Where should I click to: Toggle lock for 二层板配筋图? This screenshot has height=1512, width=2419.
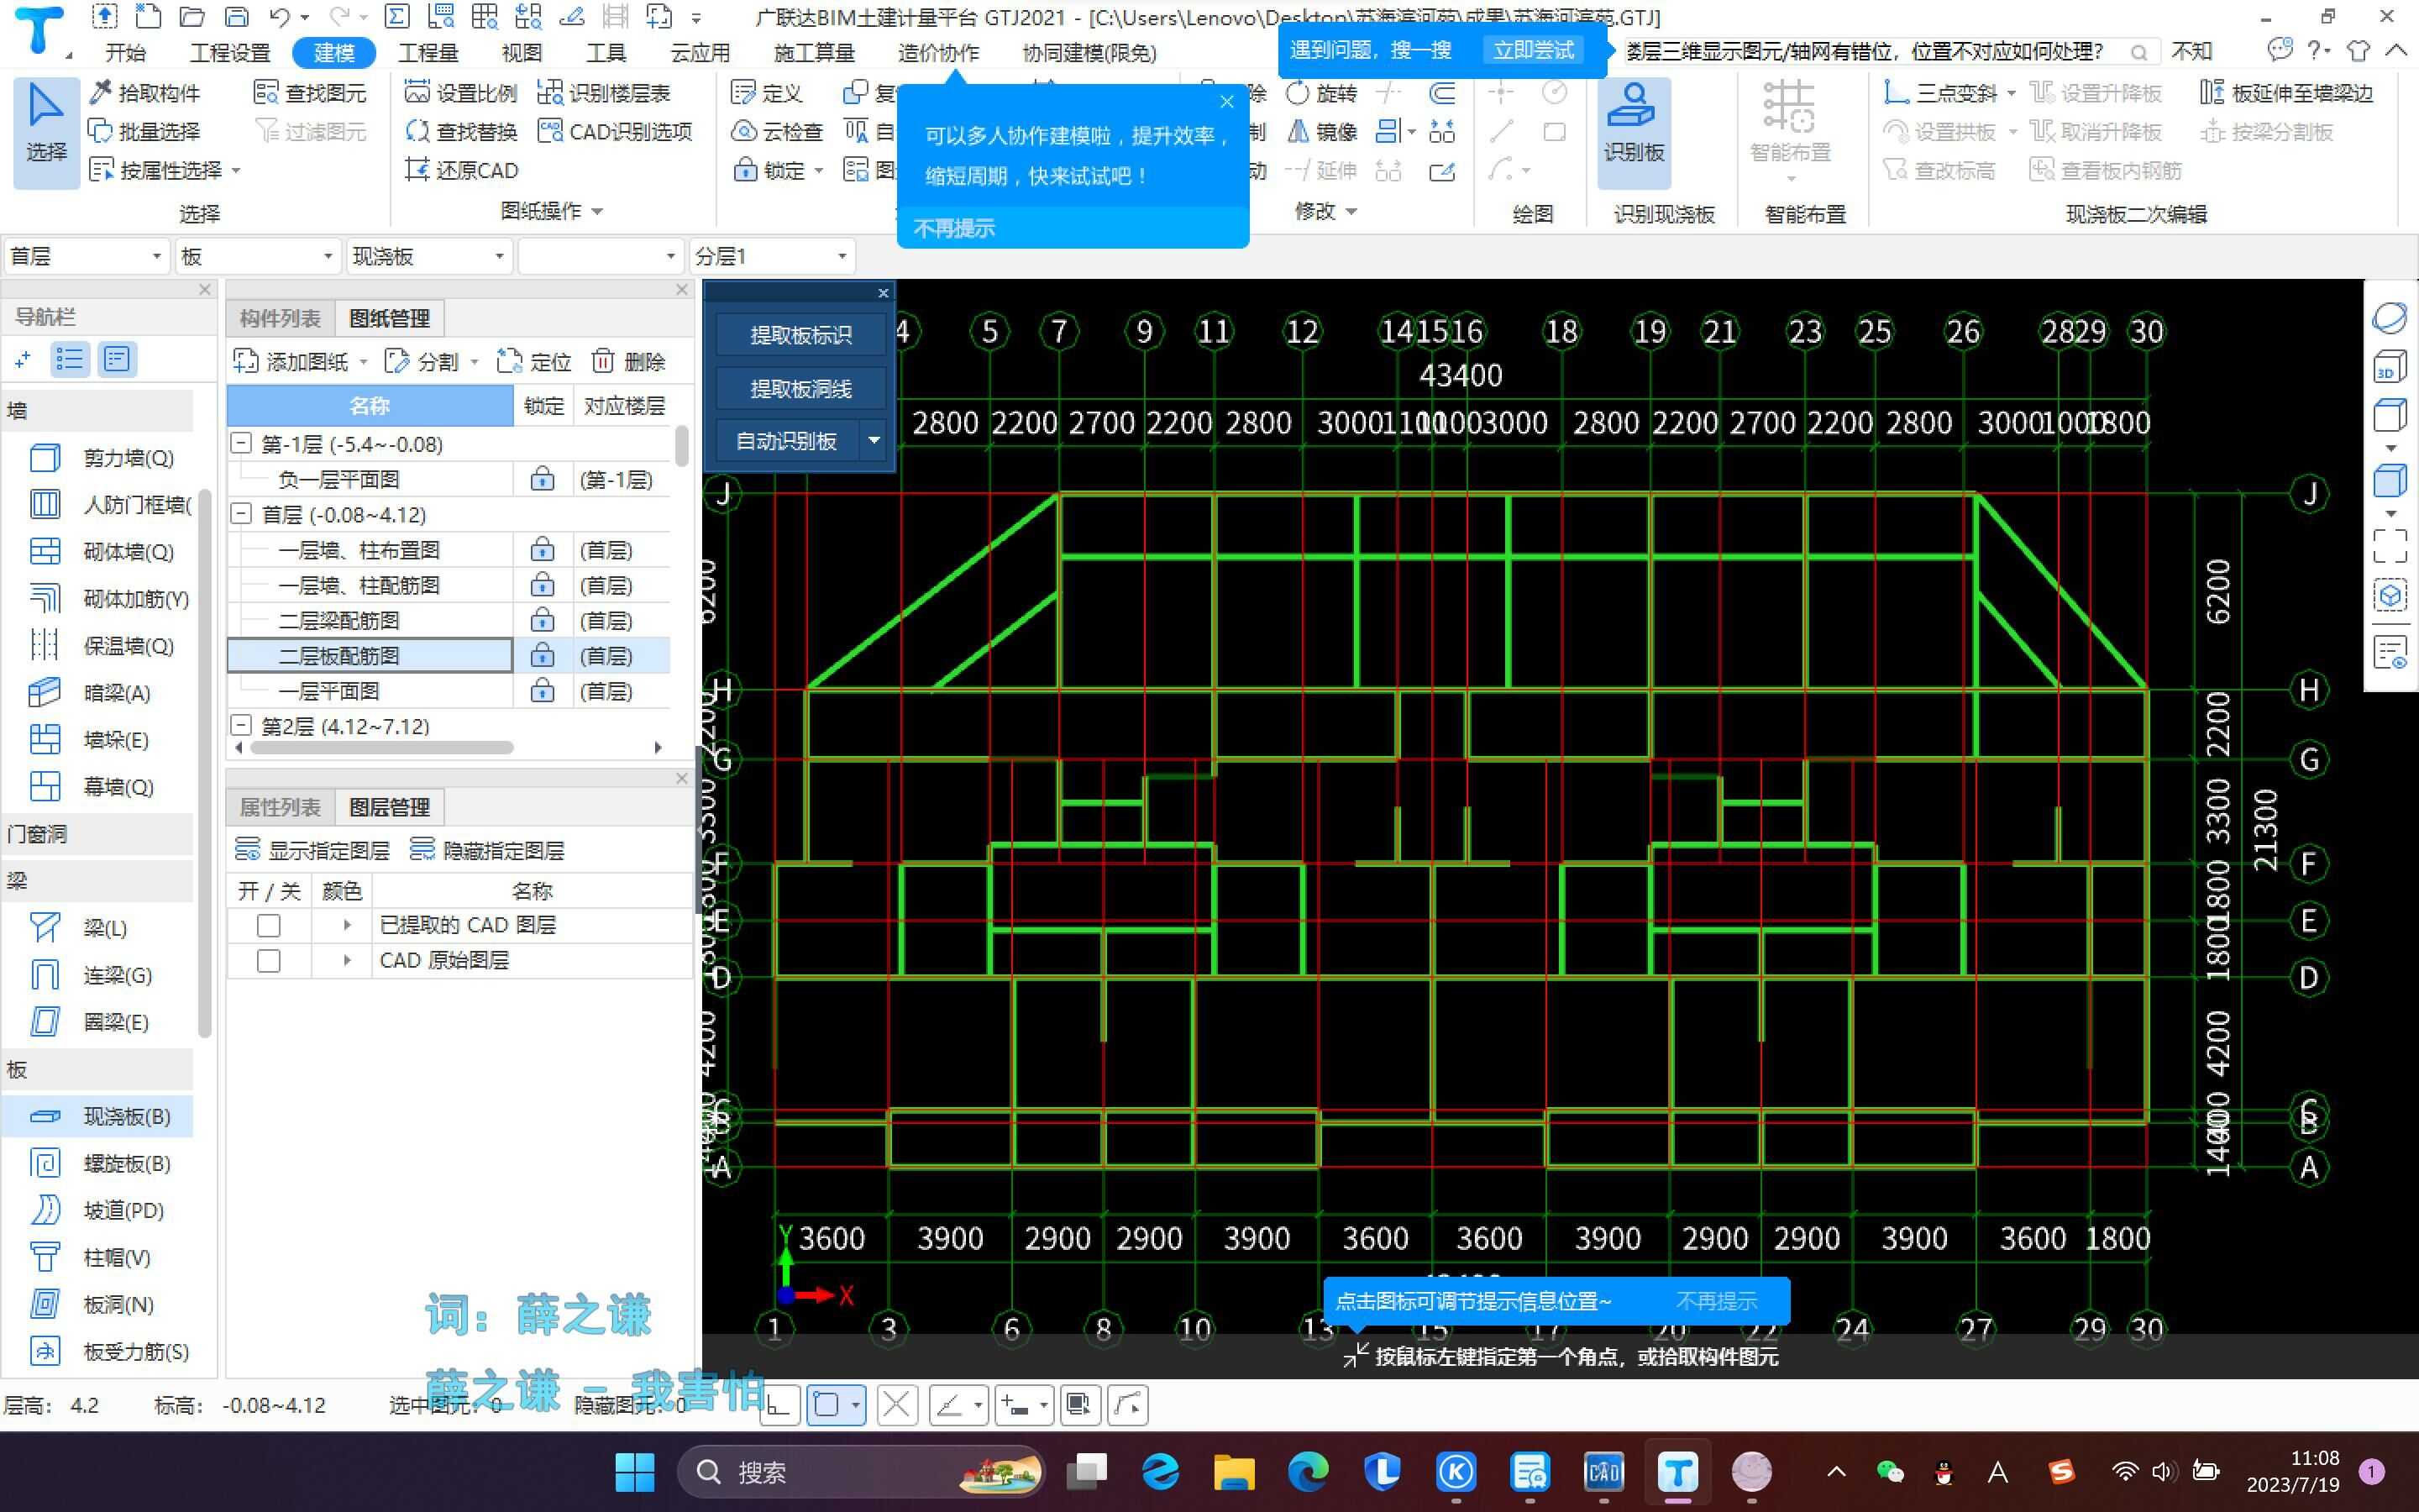pos(542,656)
